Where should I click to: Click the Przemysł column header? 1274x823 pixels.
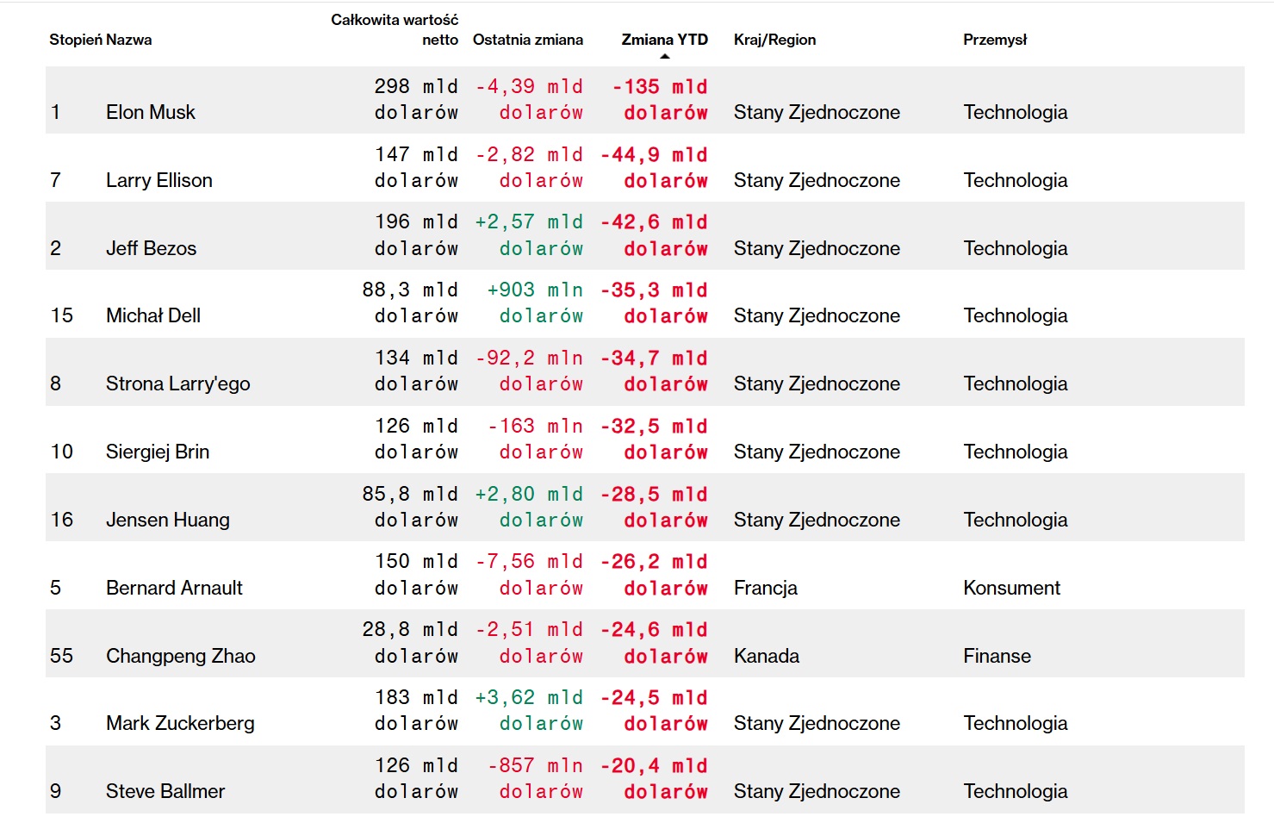[x=995, y=40]
